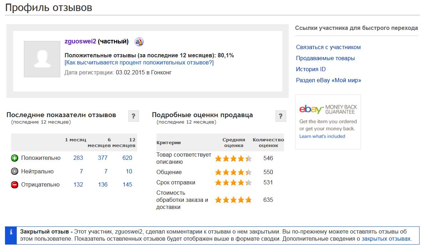Open закрытых отзывах link

[x=386, y=239]
